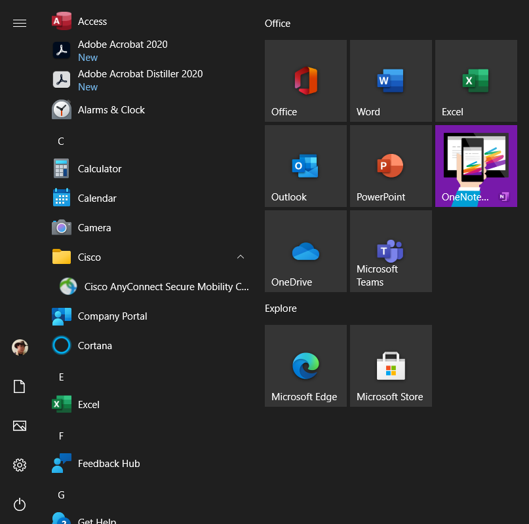Screen dimensions: 529x524
Task: Click the Power icon
Action: click(20, 504)
